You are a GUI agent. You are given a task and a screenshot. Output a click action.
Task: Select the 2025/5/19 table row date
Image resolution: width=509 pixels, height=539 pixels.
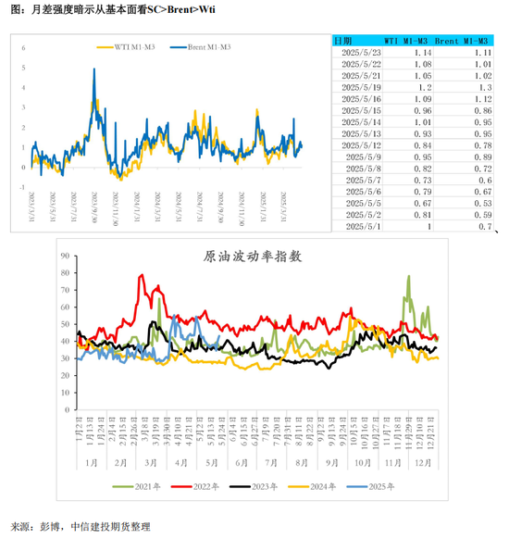coord(361,87)
